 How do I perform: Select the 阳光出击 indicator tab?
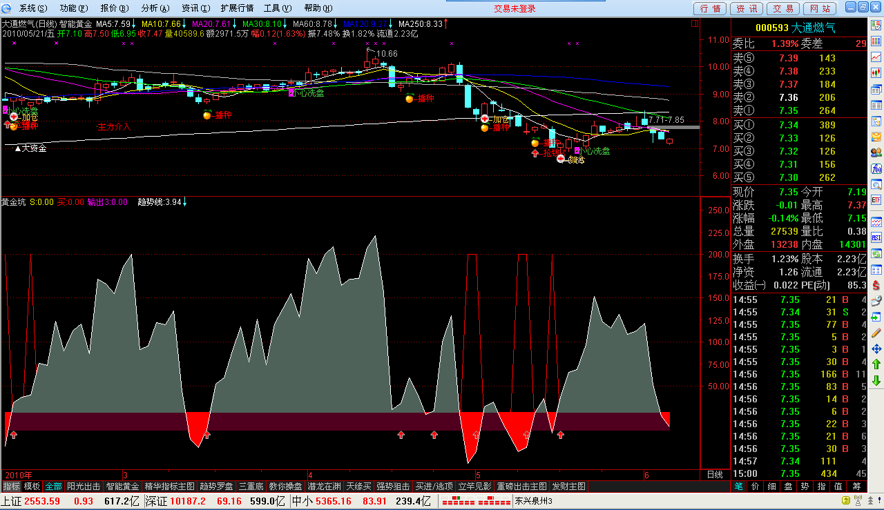(x=84, y=487)
